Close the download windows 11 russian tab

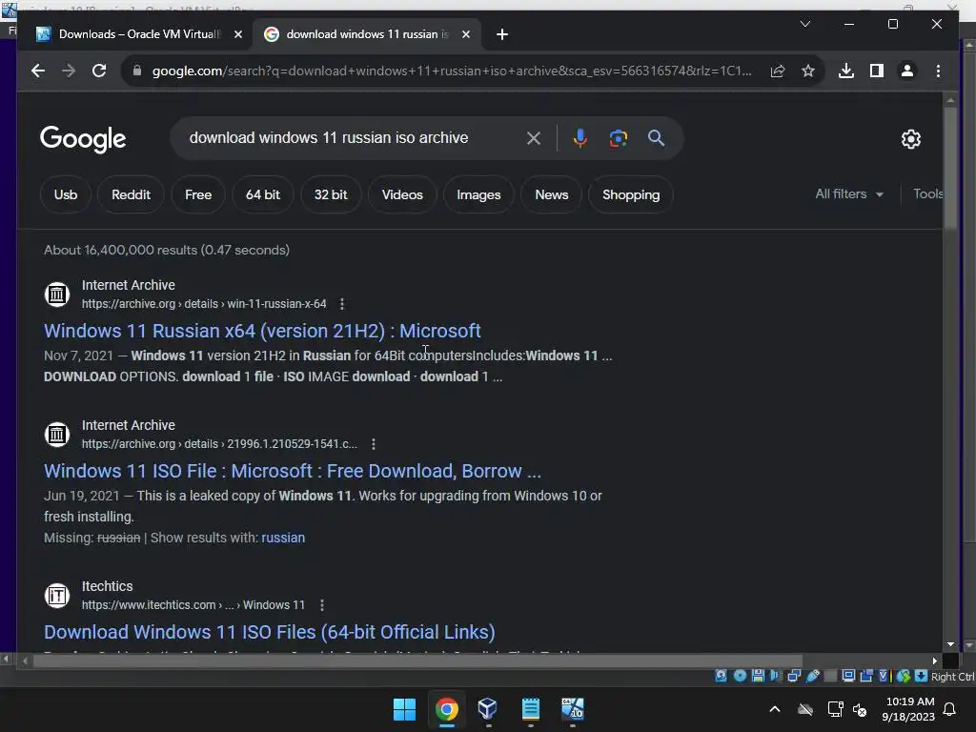[465, 35]
